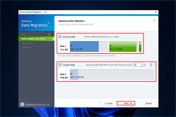Screen dimensions: 176x117
Task: Click target partition C: 46.1 / 476.9G
Action: pos(112,74)
